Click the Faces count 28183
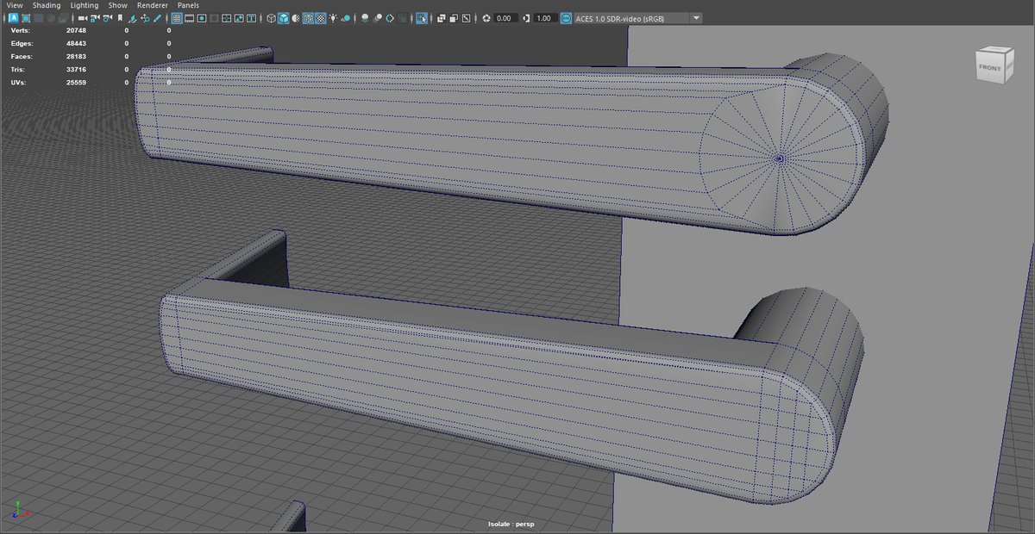Screen dimensions: 1035x534 tap(77, 56)
